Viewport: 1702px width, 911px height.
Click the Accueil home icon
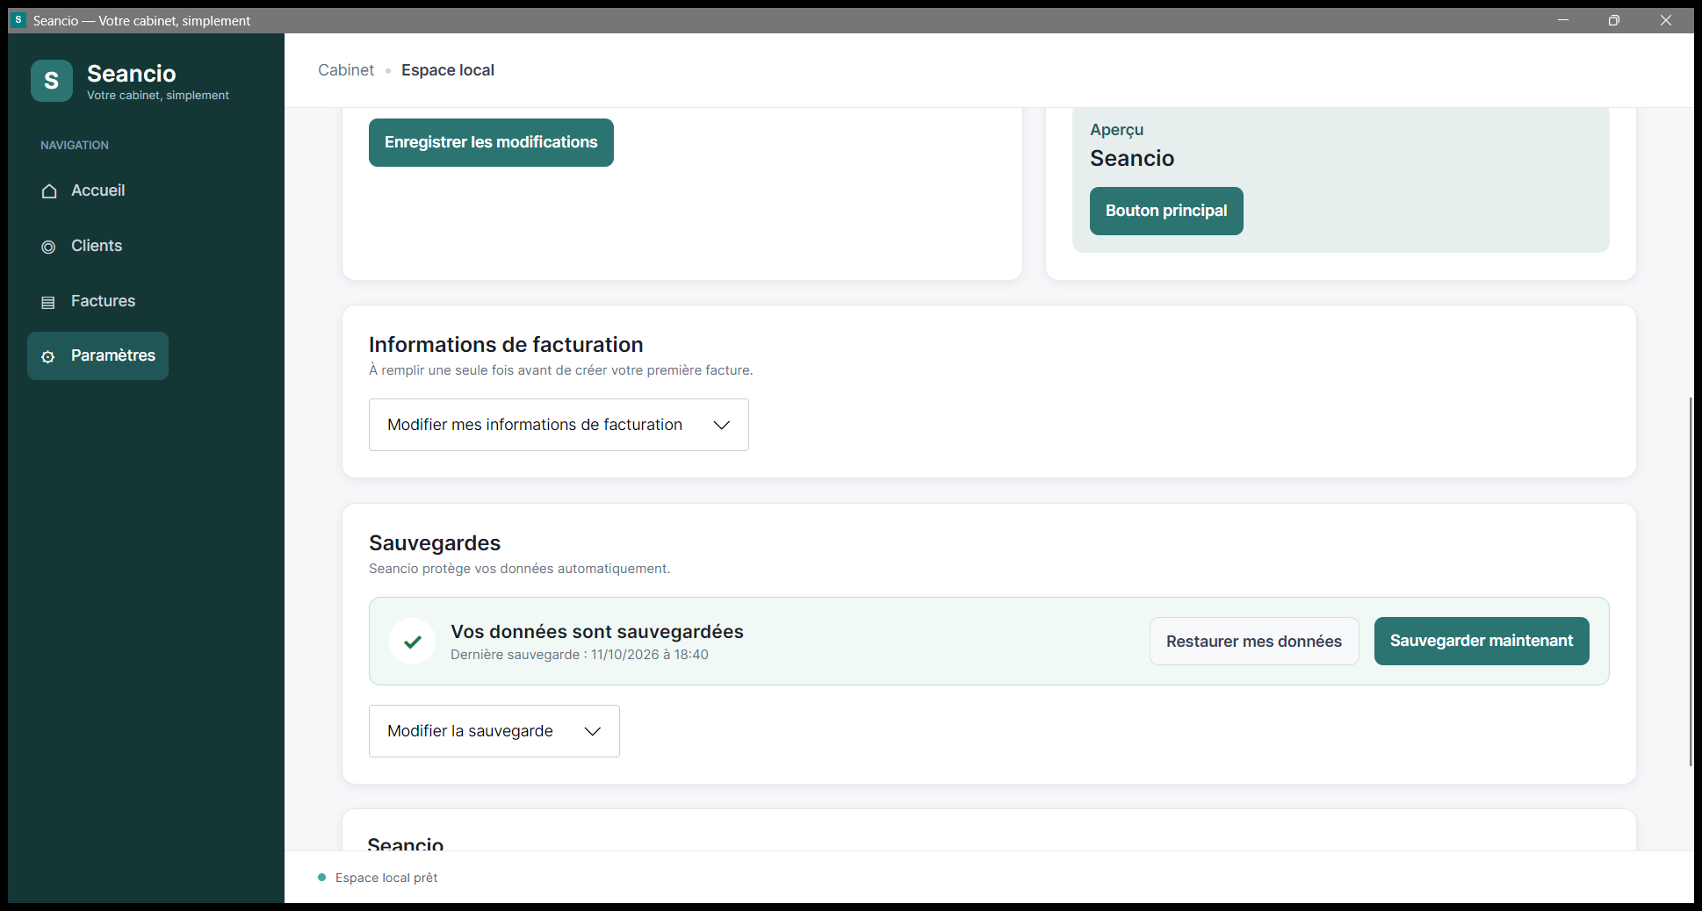(49, 191)
